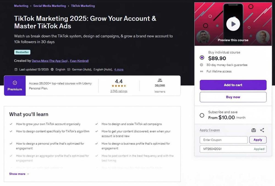Focus the Enter Coupon input field
This screenshot has width=275, height=186.
224,140
